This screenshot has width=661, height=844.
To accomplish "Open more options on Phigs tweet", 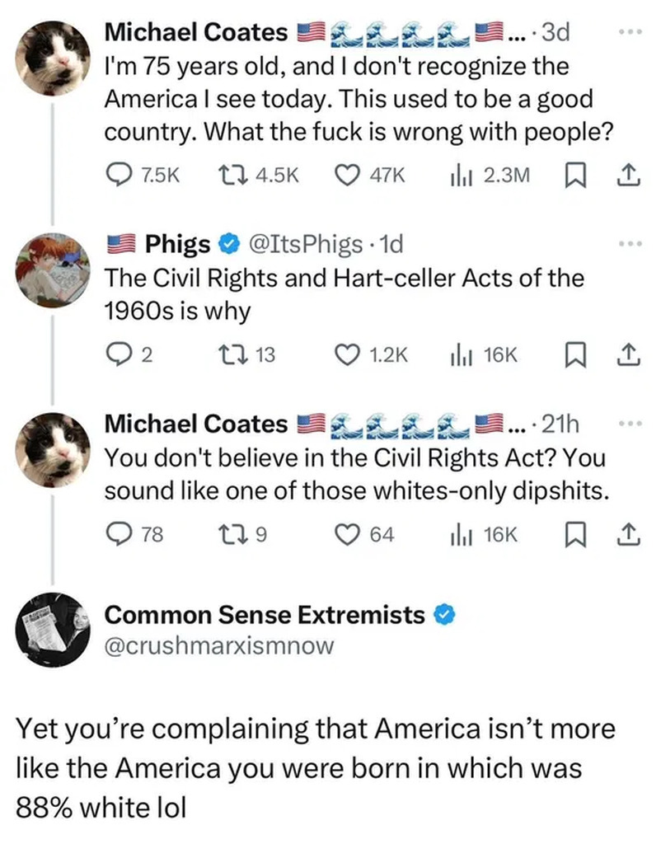I will point(629,244).
